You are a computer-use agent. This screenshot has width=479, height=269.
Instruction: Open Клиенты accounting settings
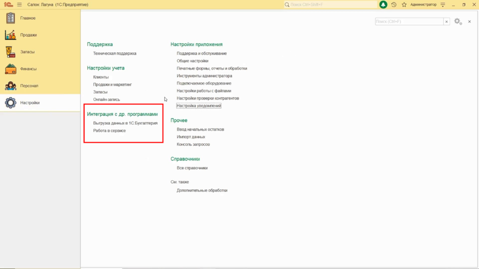(x=101, y=77)
